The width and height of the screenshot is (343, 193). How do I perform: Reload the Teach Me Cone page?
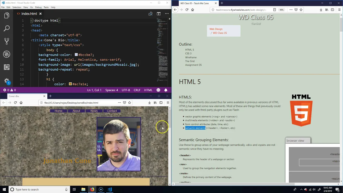point(187,10)
